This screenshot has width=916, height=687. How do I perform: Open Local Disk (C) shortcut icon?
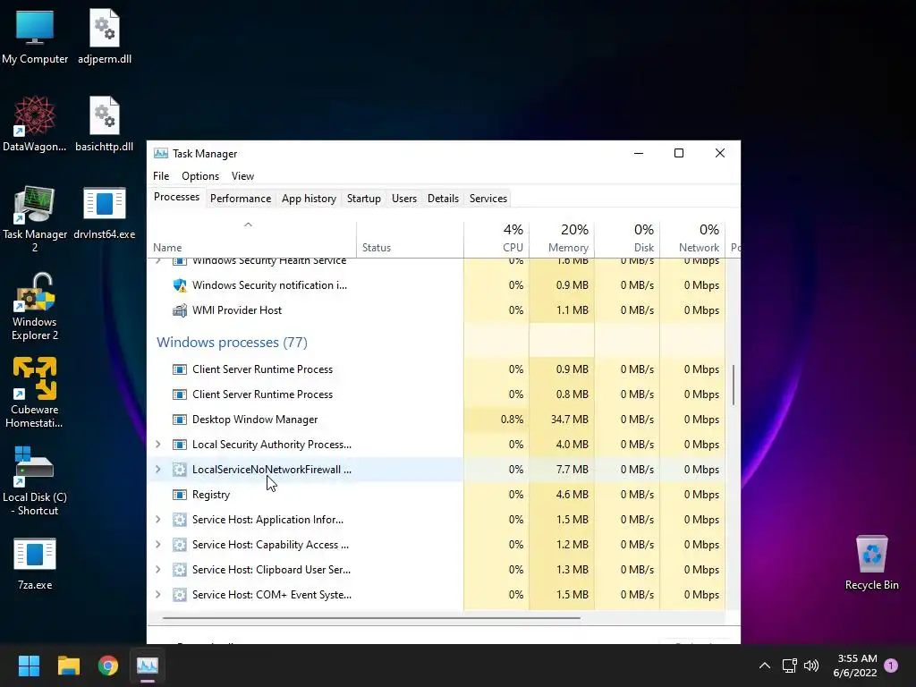[35, 480]
